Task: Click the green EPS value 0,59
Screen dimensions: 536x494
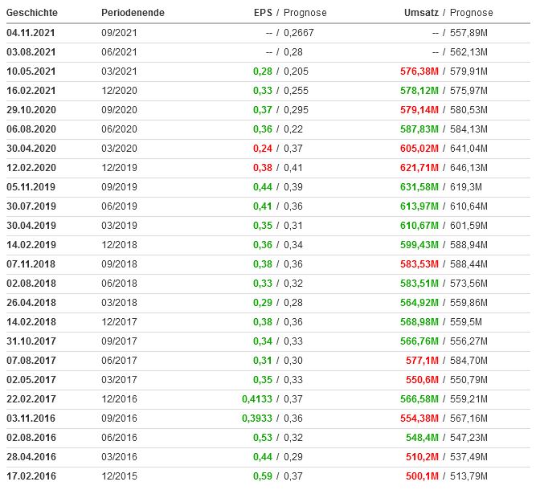Action: tap(262, 476)
